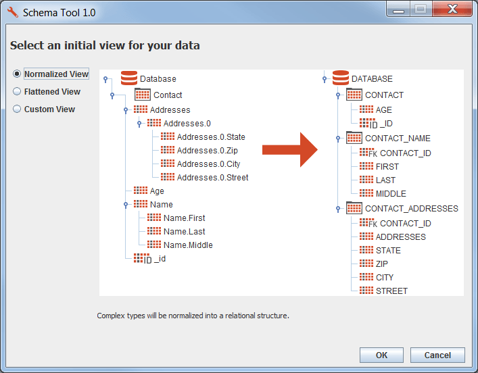Select the STREET column tree item
This screenshot has width=478, height=373.
391,291
